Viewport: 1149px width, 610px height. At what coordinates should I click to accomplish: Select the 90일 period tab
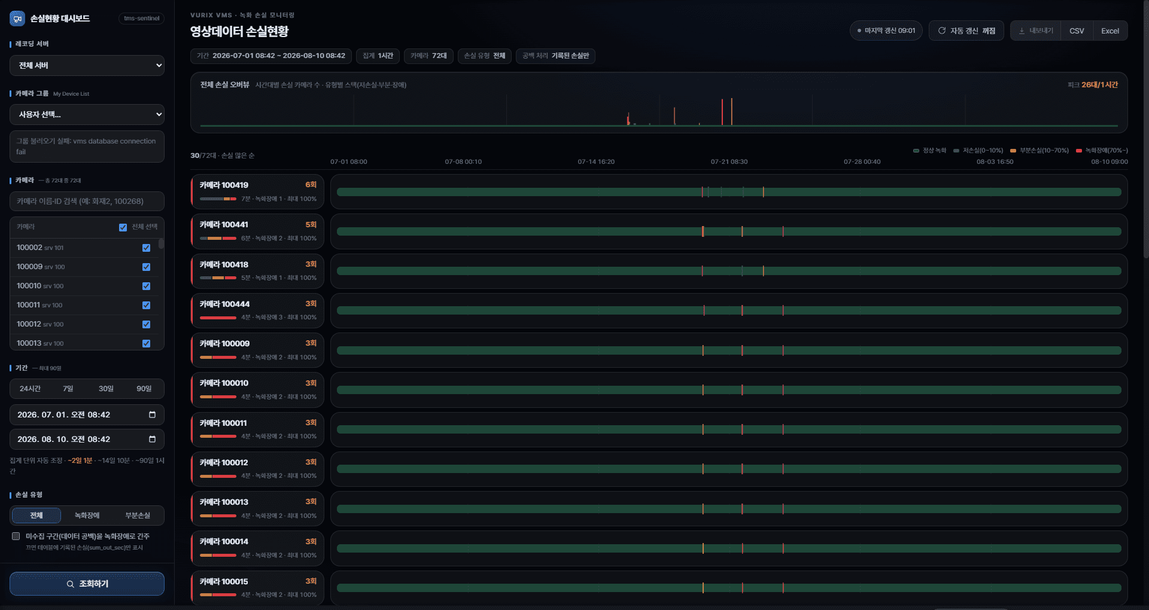pos(144,389)
